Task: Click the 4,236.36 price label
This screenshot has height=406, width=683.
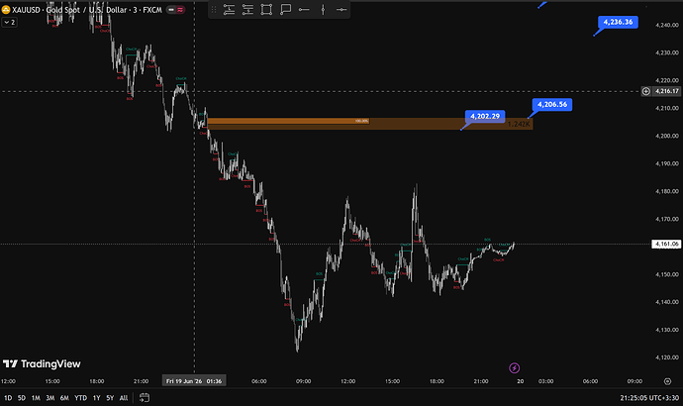Action: pyautogui.click(x=618, y=22)
